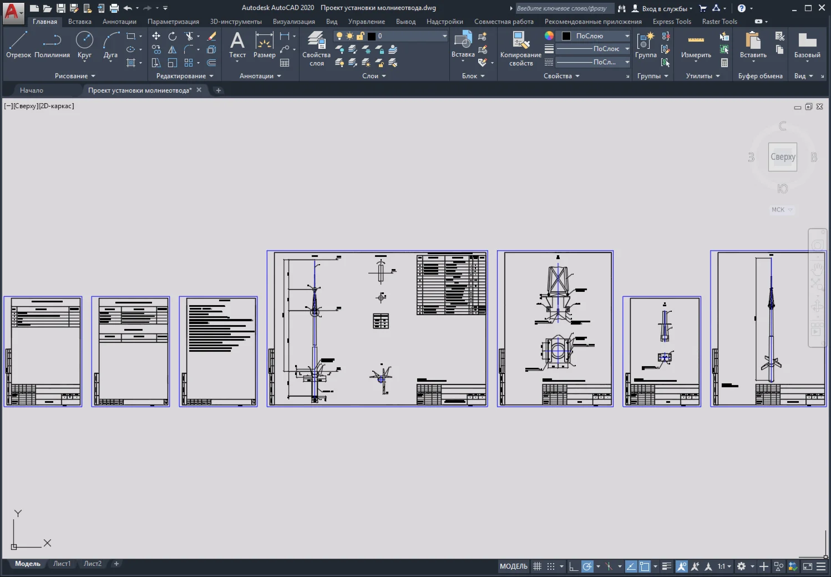The image size is (831, 577).
Task: Open the Параметризация ribbon tab
Action: [x=173, y=22]
